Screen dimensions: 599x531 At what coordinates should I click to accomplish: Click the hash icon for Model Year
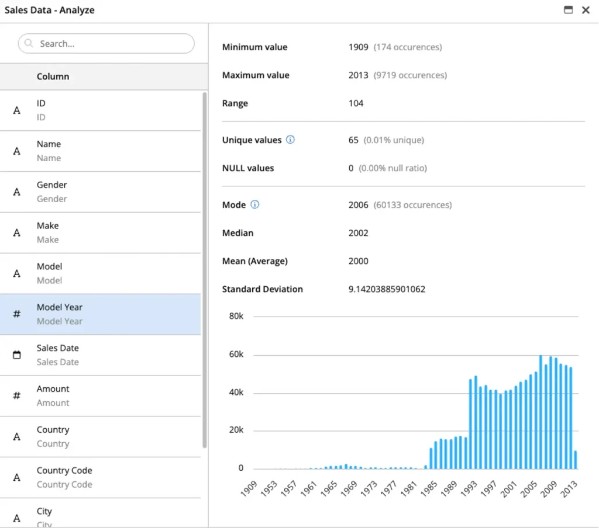(x=17, y=314)
